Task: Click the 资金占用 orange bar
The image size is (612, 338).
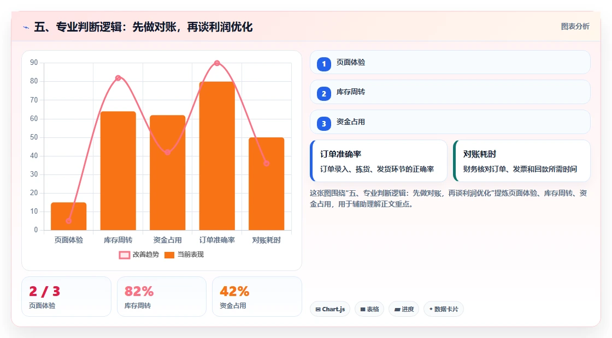Action: pos(167,172)
